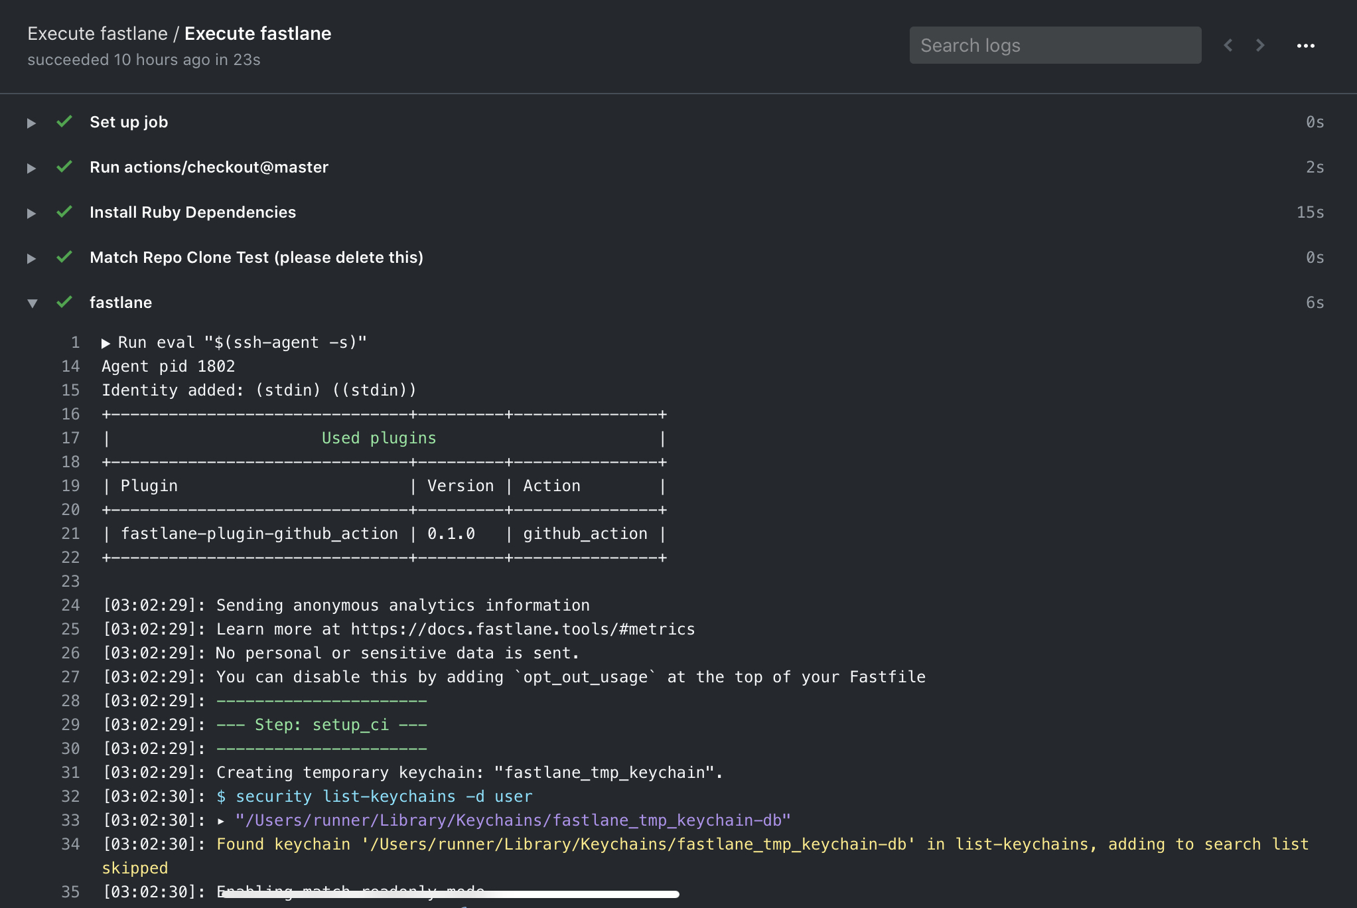Viewport: 1357px width, 908px height.
Task: Click the success icon for Set up job
Action: coord(64,121)
